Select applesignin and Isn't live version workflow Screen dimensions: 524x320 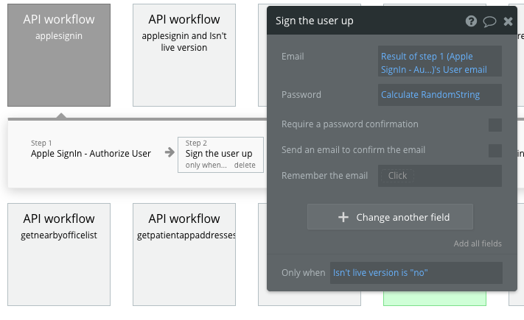[184, 55]
